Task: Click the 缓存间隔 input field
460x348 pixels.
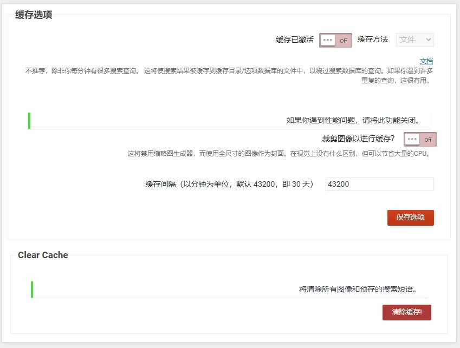Action: [379, 185]
